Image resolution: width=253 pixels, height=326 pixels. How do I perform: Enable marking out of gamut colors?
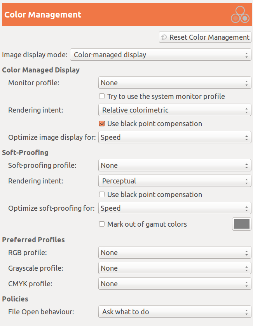pyautogui.click(x=101, y=224)
